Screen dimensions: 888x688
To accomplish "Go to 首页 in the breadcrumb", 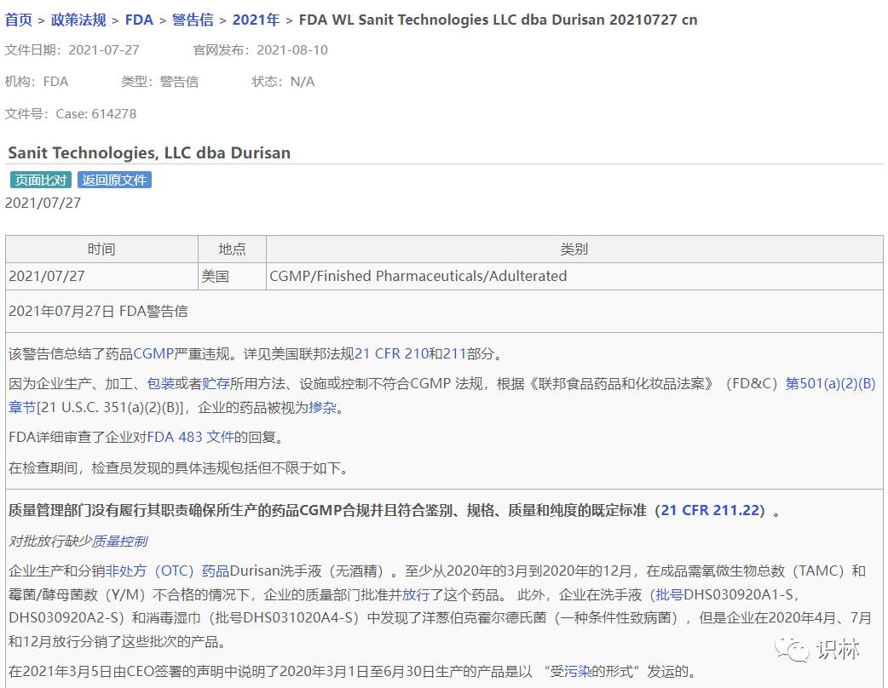I will point(19,20).
